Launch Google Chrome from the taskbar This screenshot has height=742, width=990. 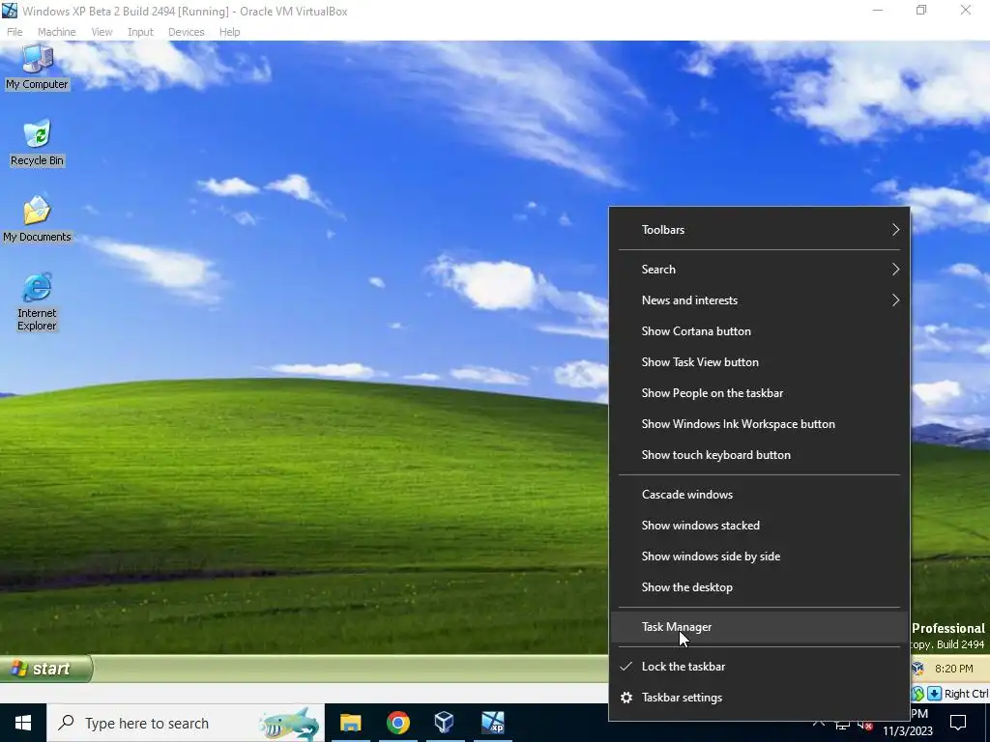point(397,723)
